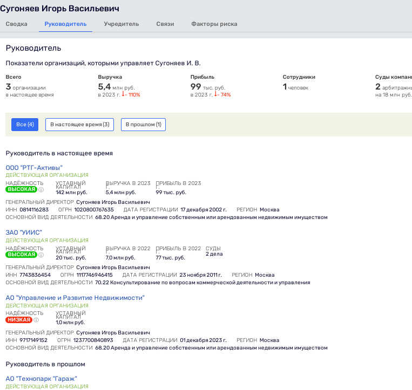The image size is (412, 390).
Task: Click ИНН number 0814116283
Action: [x=35, y=210]
